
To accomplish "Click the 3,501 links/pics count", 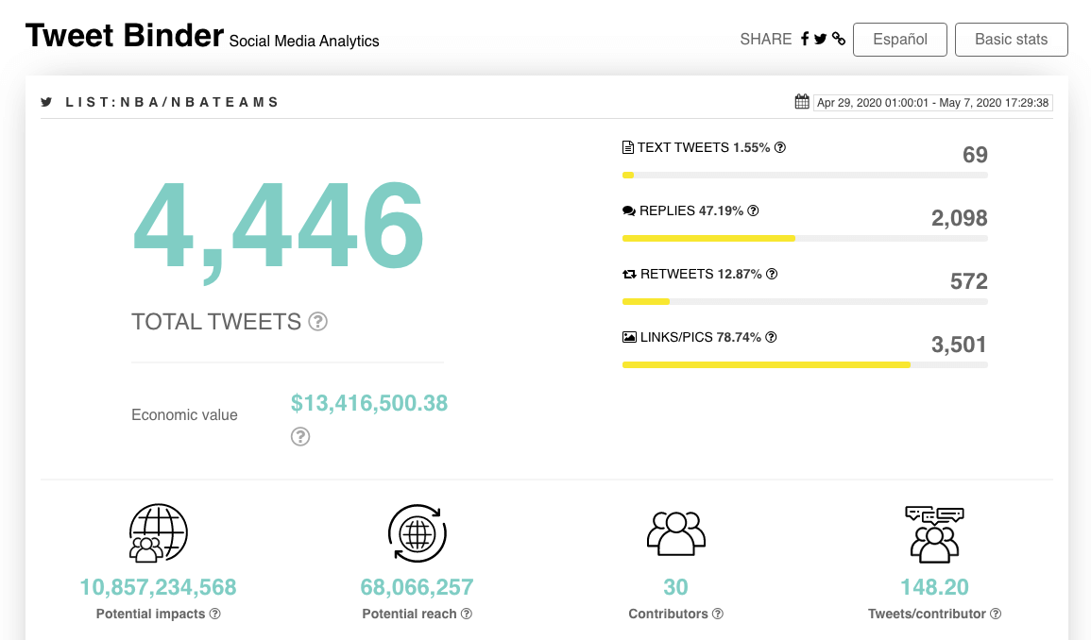I will point(960,345).
